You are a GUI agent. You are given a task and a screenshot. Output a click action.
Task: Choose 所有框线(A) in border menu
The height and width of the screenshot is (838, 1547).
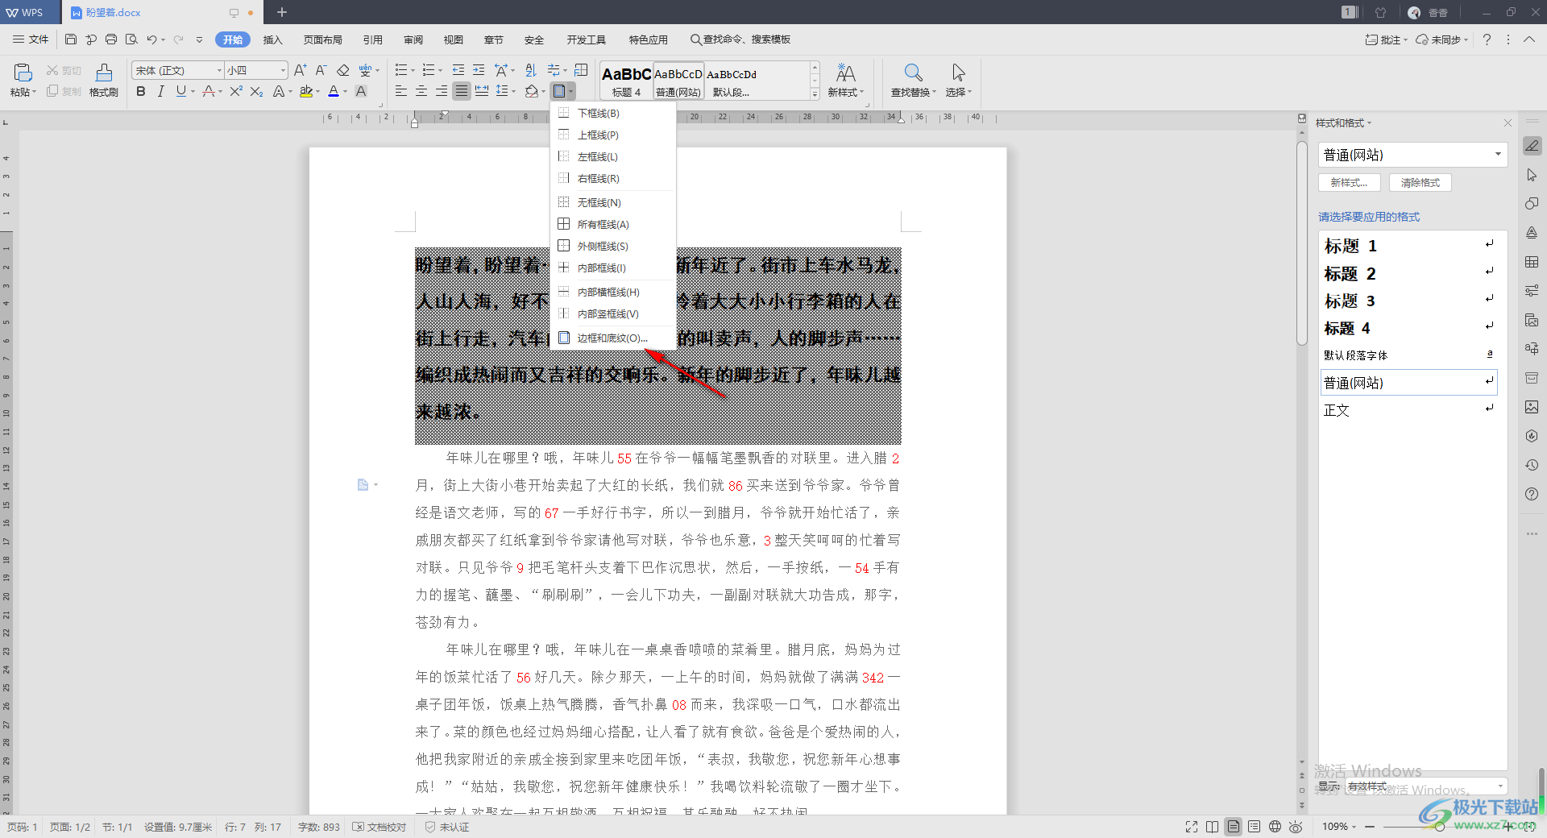pyautogui.click(x=612, y=224)
